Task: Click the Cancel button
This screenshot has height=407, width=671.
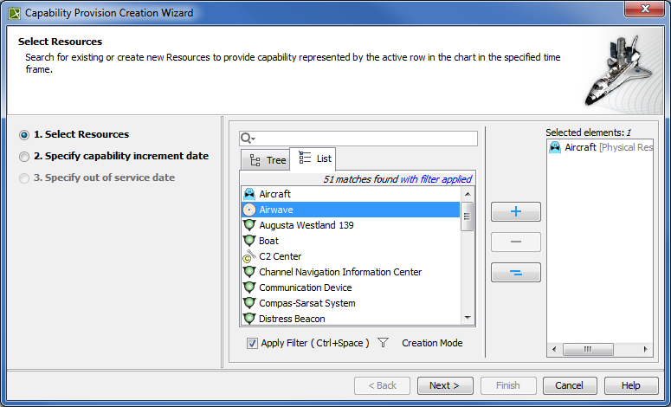Action: [x=569, y=385]
